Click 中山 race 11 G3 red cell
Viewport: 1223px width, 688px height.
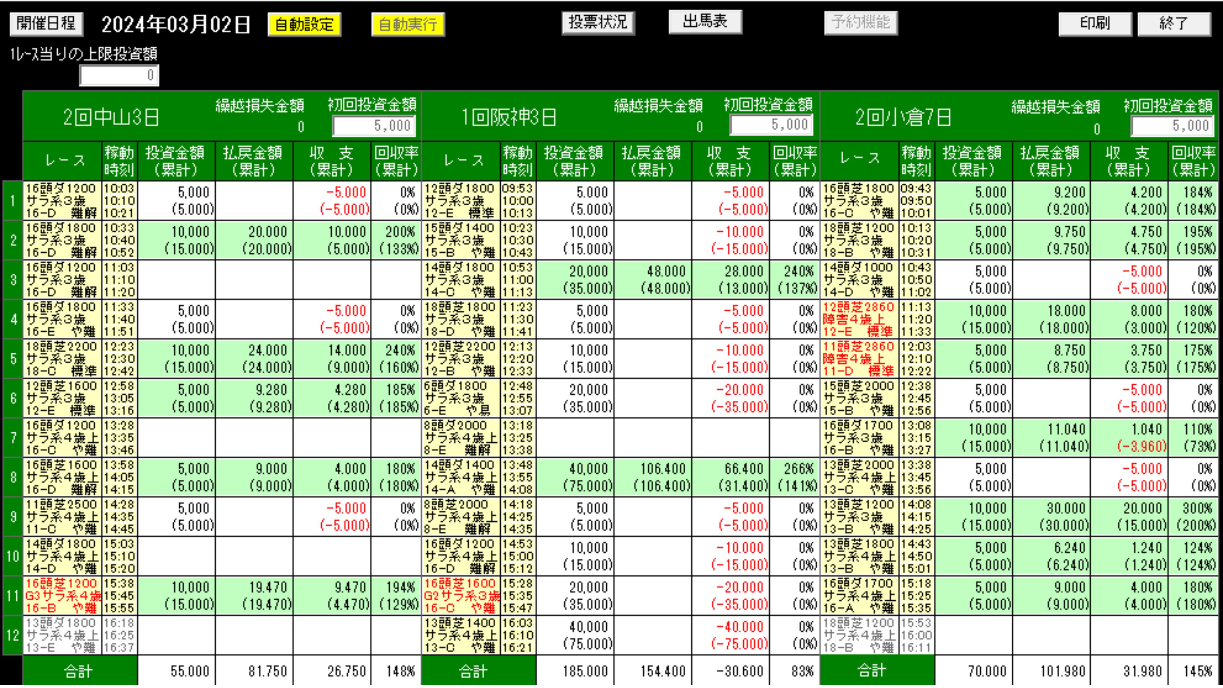(x=62, y=596)
